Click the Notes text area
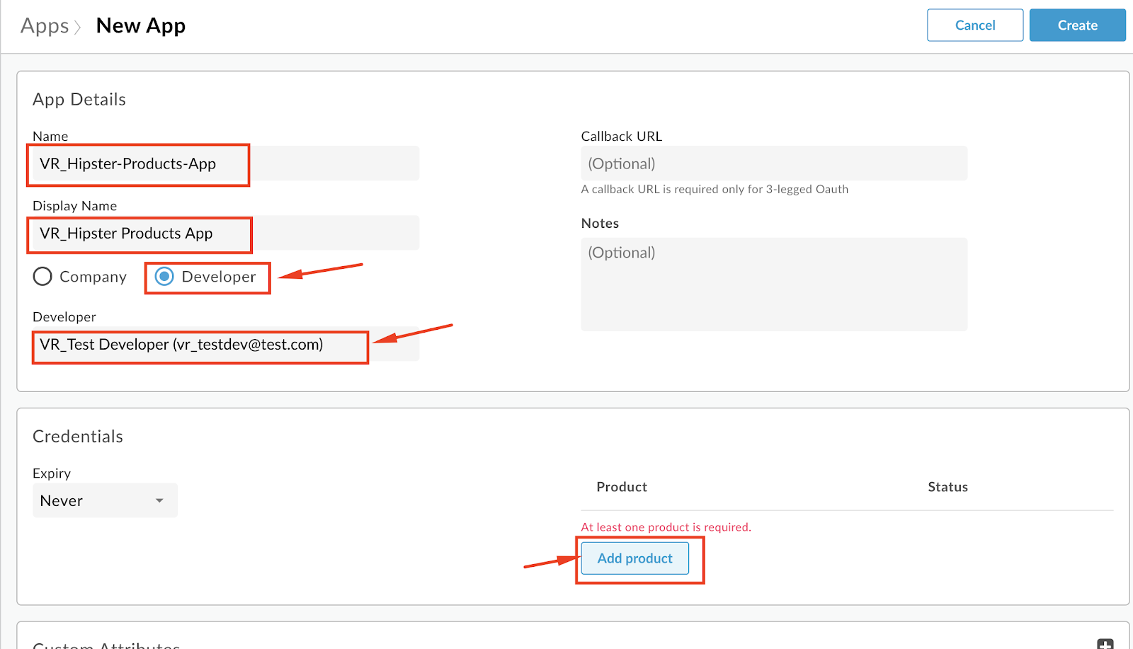Image resolution: width=1133 pixels, height=649 pixels. coord(774,285)
